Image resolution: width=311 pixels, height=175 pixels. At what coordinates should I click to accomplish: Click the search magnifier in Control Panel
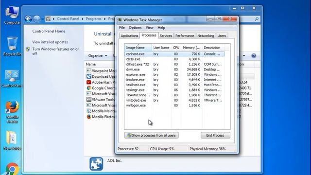(257, 19)
